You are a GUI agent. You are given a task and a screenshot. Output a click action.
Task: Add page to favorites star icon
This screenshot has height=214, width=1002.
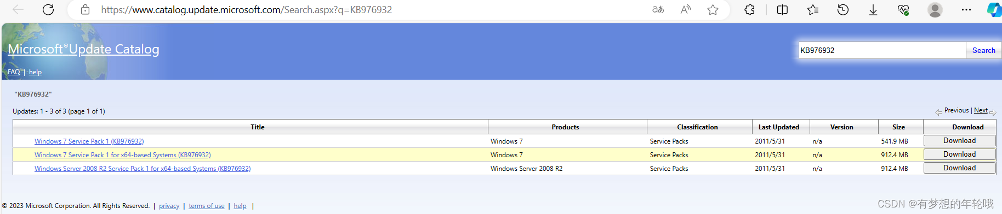[713, 10]
